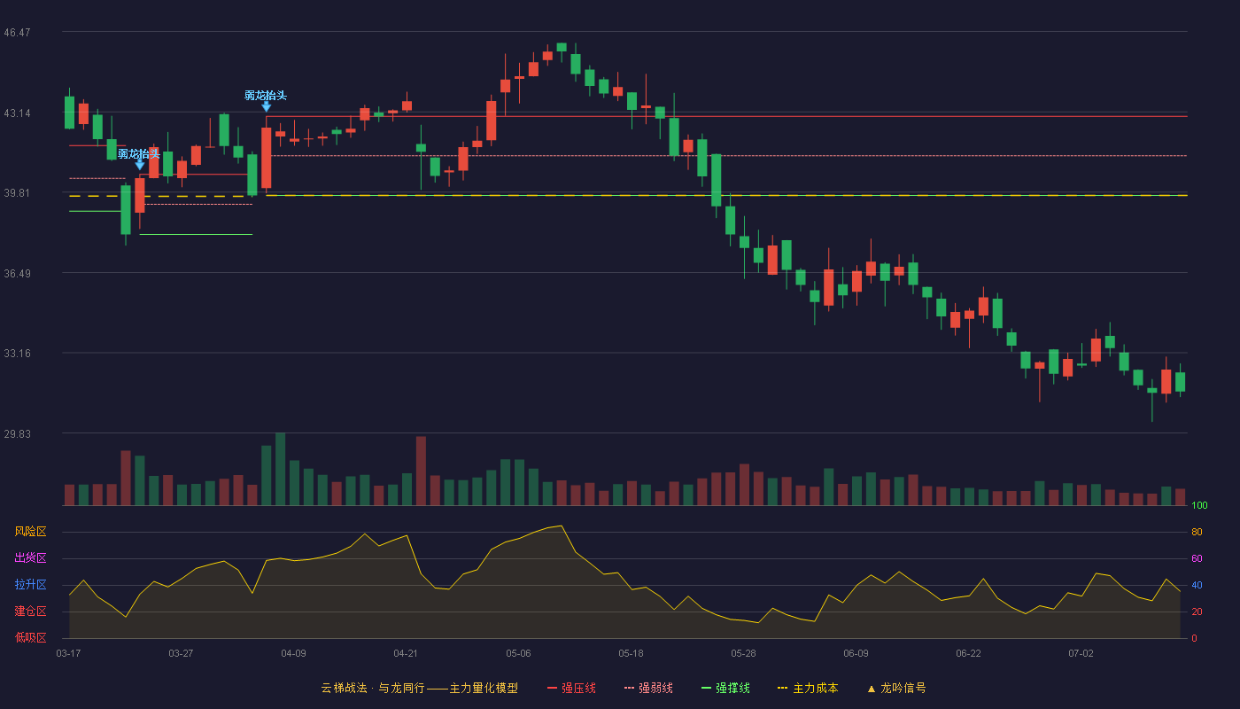Click the green 强撑线 legend line icon

[x=706, y=688]
